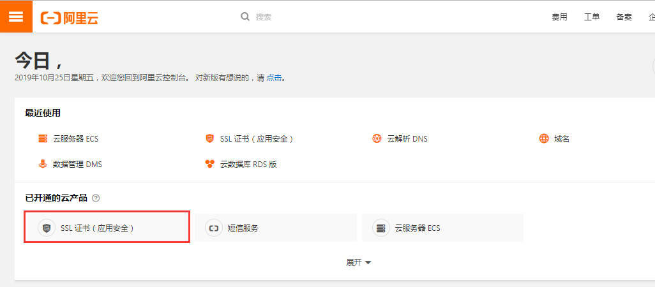Open the 云服务器 ECS product card

442,228
